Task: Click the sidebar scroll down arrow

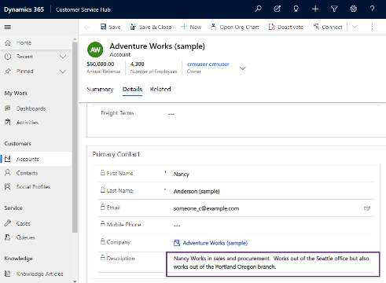Action: coord(75,281)
